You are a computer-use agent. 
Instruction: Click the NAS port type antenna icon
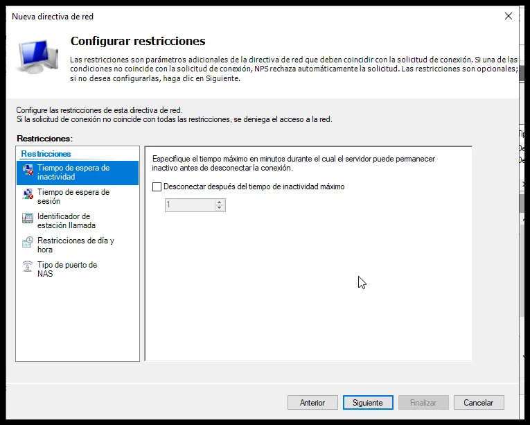point(28,266)
